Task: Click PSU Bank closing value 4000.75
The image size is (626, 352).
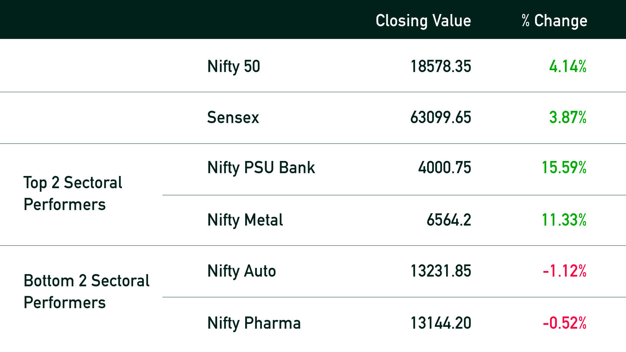Action: click(x=445, y=168)
